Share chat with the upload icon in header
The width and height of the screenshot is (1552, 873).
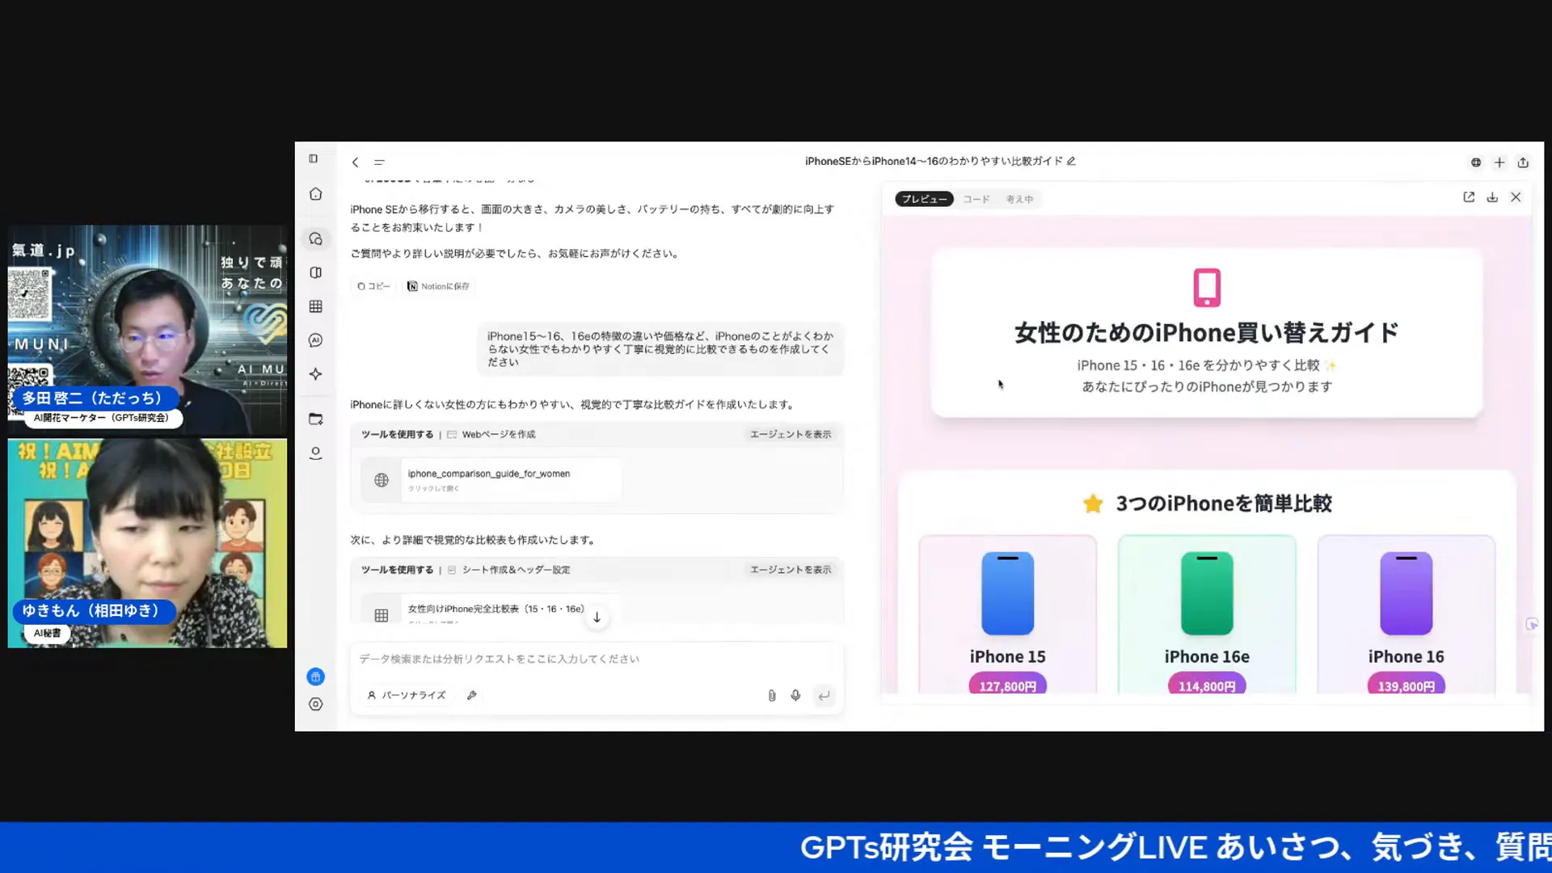coord(1523,162)
